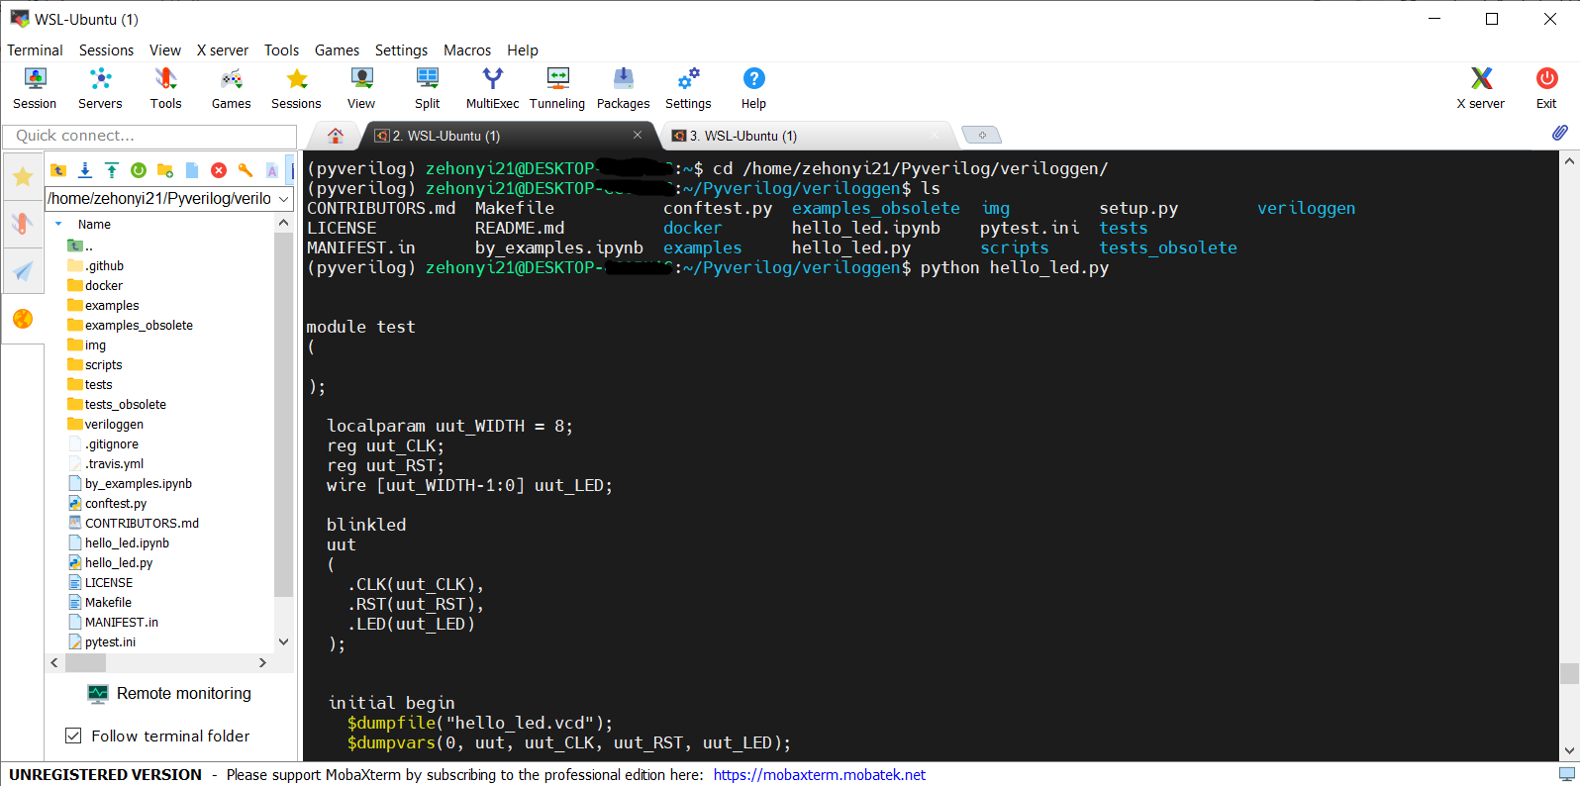Select the .github folder

pyautogui.click(x=104, y=265)
